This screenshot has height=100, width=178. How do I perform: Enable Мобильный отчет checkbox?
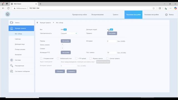(58, 58)
